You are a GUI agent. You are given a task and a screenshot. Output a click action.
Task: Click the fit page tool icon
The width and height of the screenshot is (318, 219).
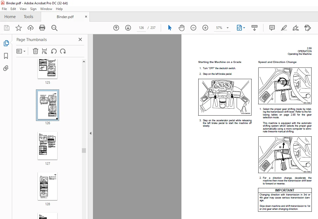[x=239, y=28]
